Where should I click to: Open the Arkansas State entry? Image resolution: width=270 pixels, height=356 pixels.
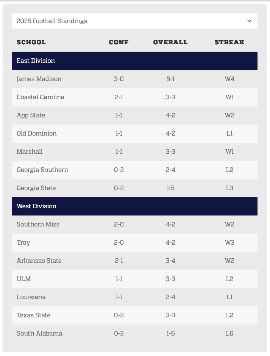point(39,261)
